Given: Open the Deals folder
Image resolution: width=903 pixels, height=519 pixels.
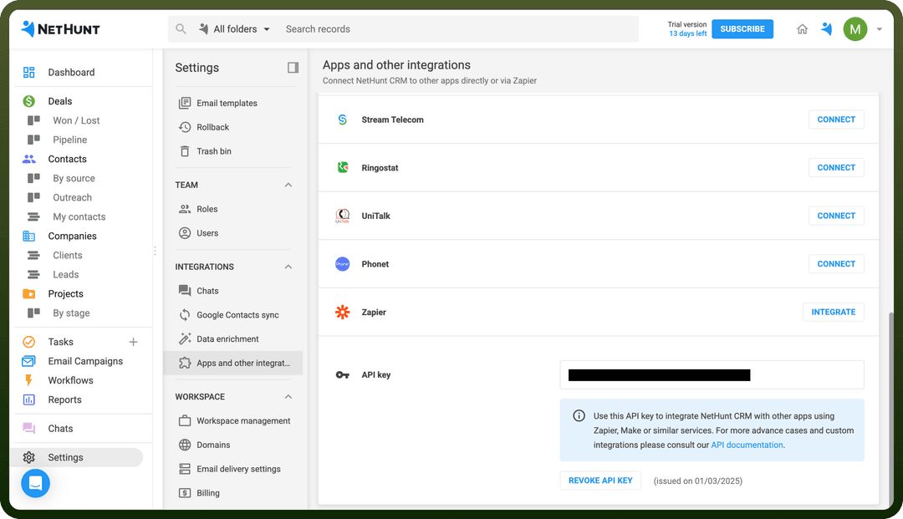Looking at the screenshot, I should click(x=60, y=101).
